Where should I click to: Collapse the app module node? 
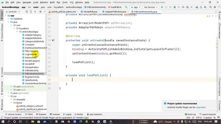[6, 15]
